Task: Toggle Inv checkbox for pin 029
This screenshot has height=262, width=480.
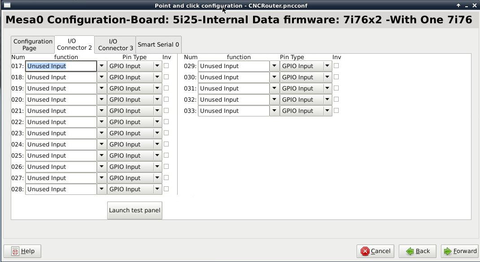Action: [x=336, y=66]
